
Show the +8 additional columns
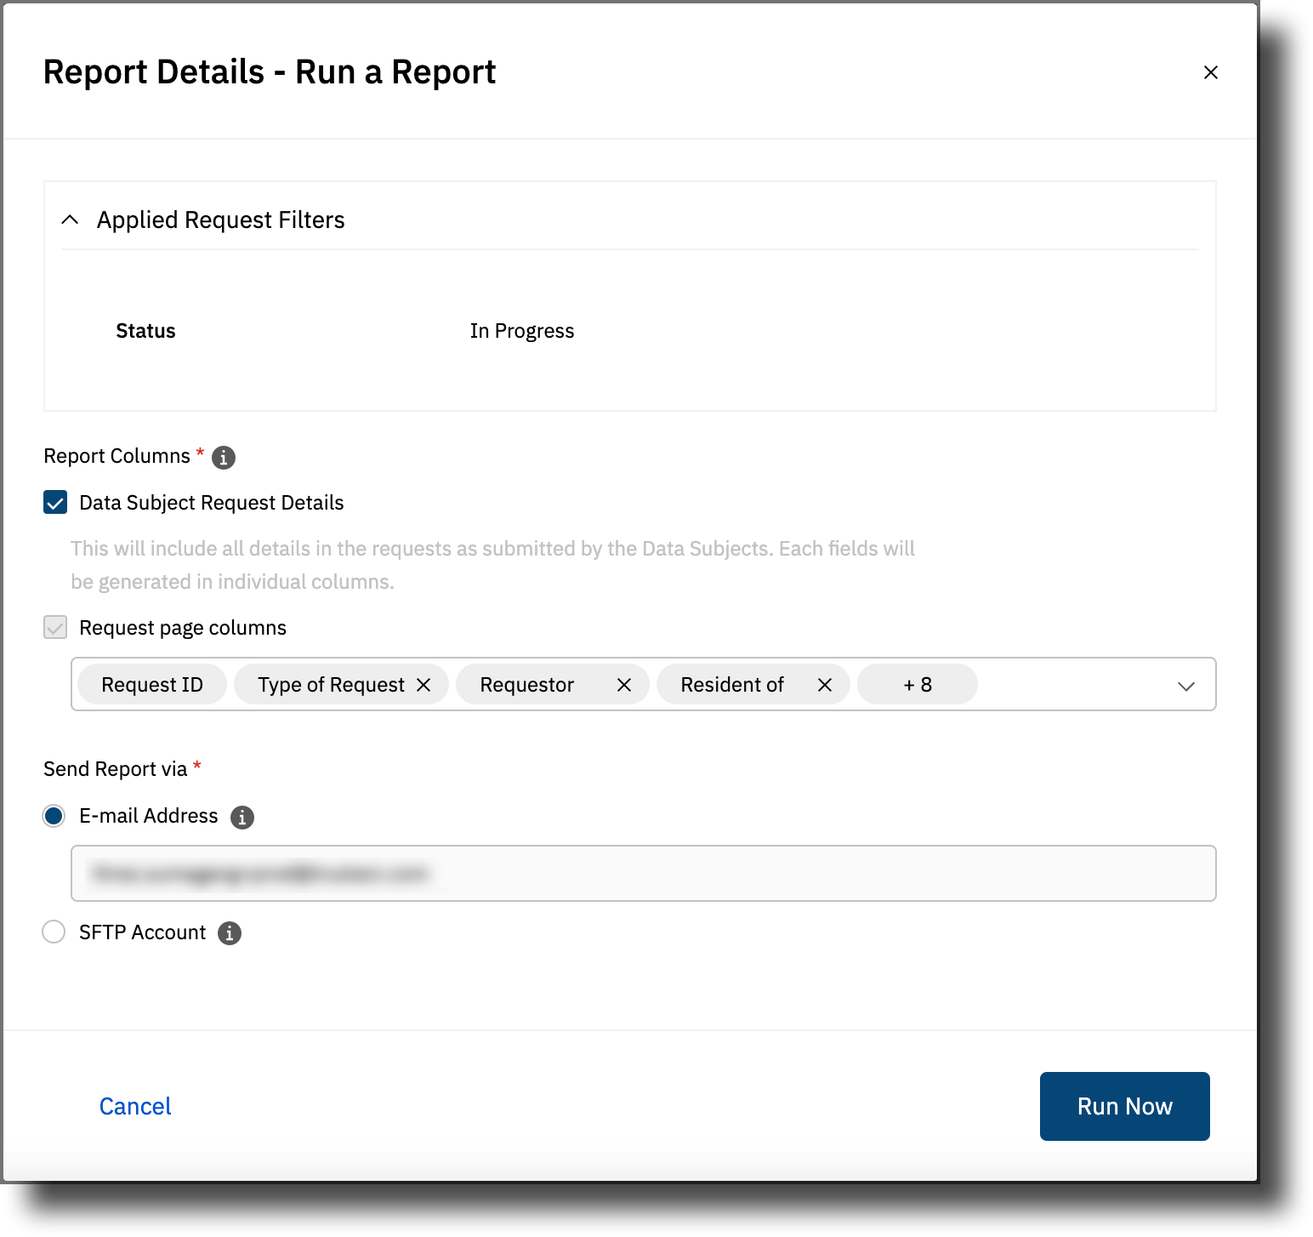(x=918, y=685)
